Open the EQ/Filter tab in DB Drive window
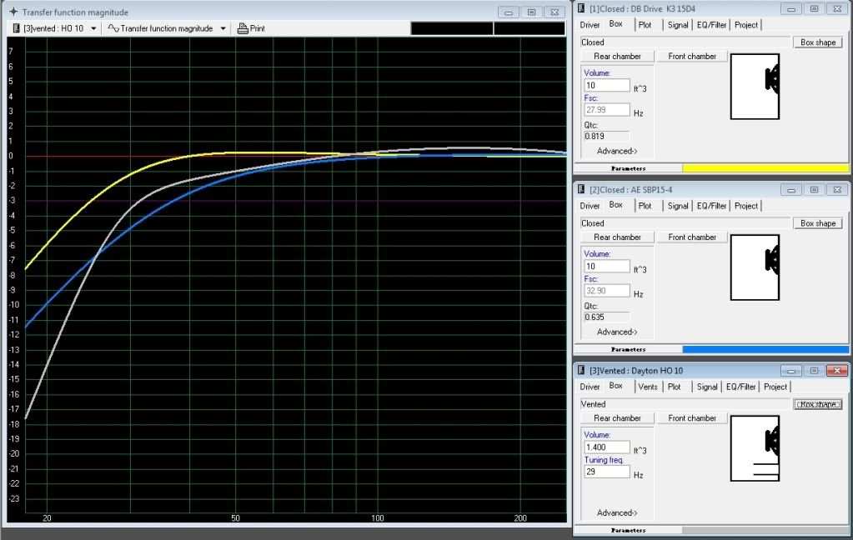Screen dimensions: 853x540 tap(711, 25)
